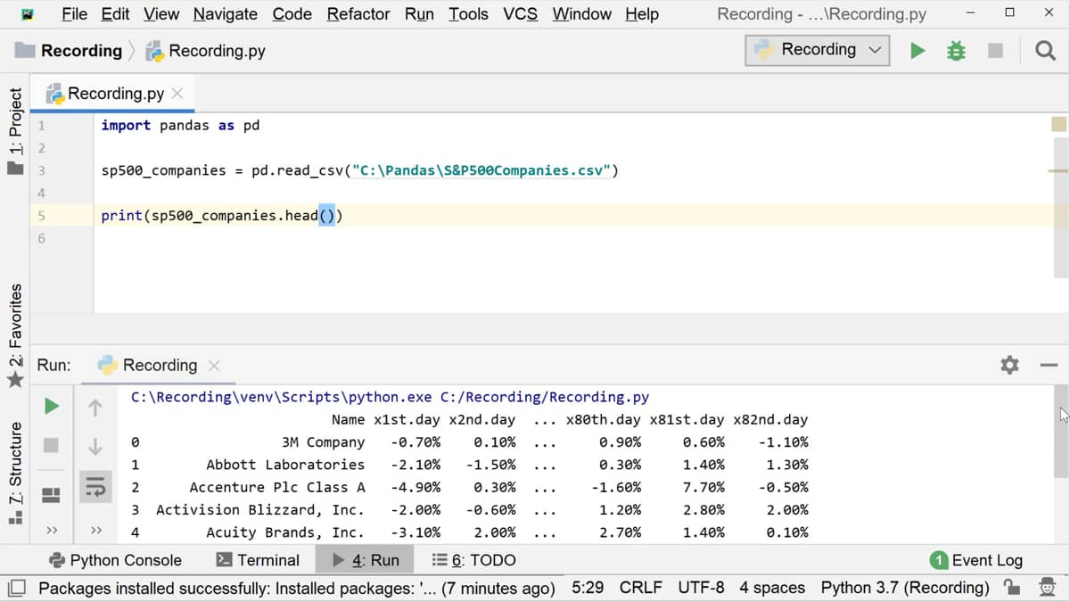Viewport: 1070px width, 602px height.
Task: Change the 4 spaces indent setting
Action: 772,588
